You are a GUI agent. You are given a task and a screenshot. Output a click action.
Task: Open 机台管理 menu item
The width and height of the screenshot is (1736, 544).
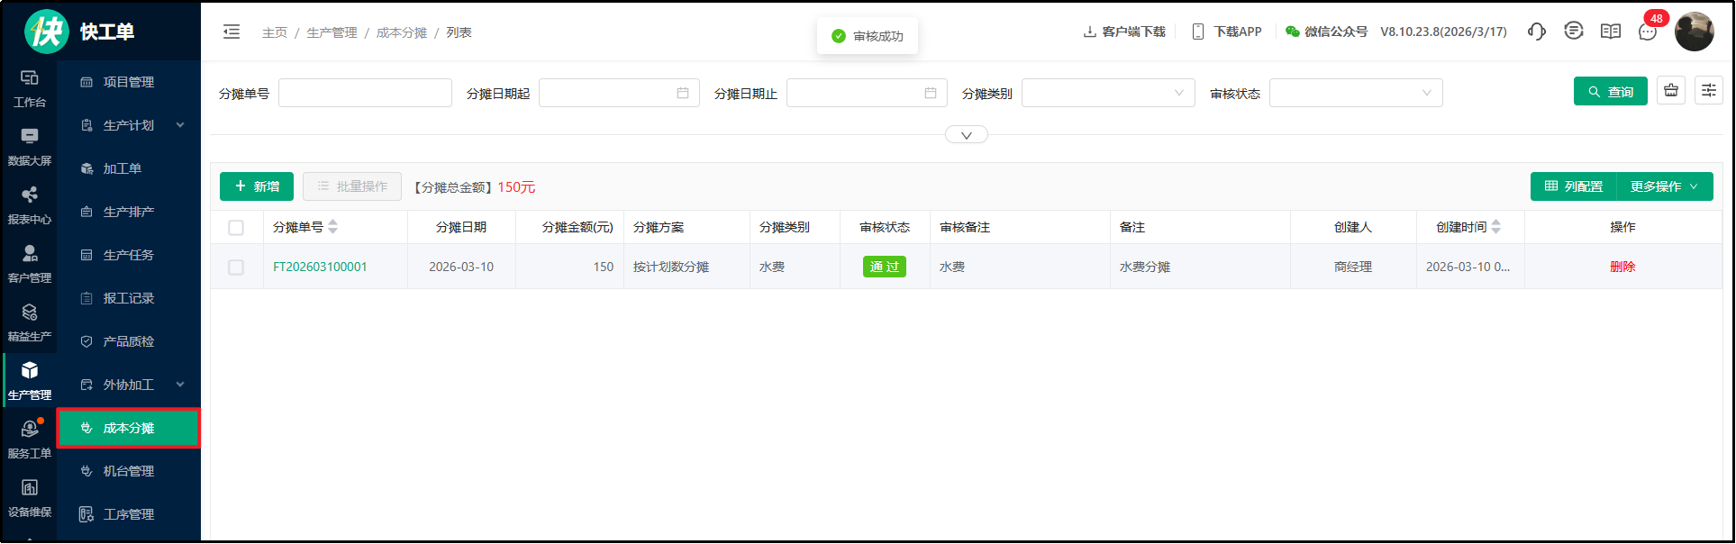click(x=128, y=471)
